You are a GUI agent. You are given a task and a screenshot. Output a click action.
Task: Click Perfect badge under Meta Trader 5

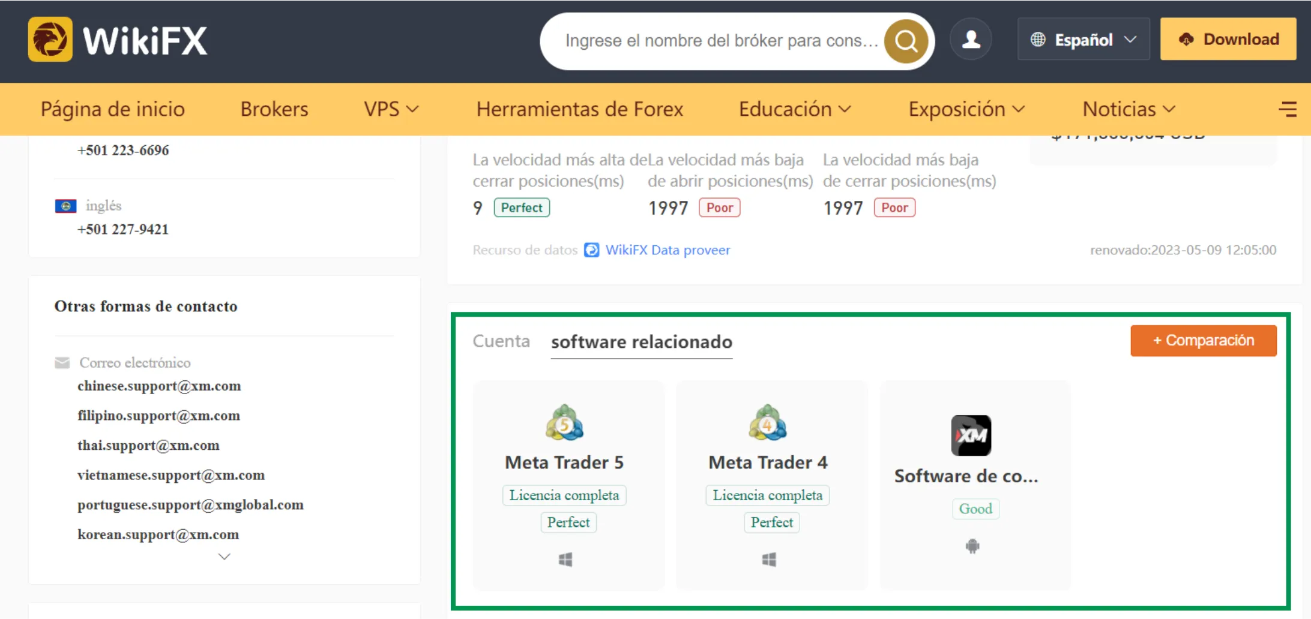(568, 522)
